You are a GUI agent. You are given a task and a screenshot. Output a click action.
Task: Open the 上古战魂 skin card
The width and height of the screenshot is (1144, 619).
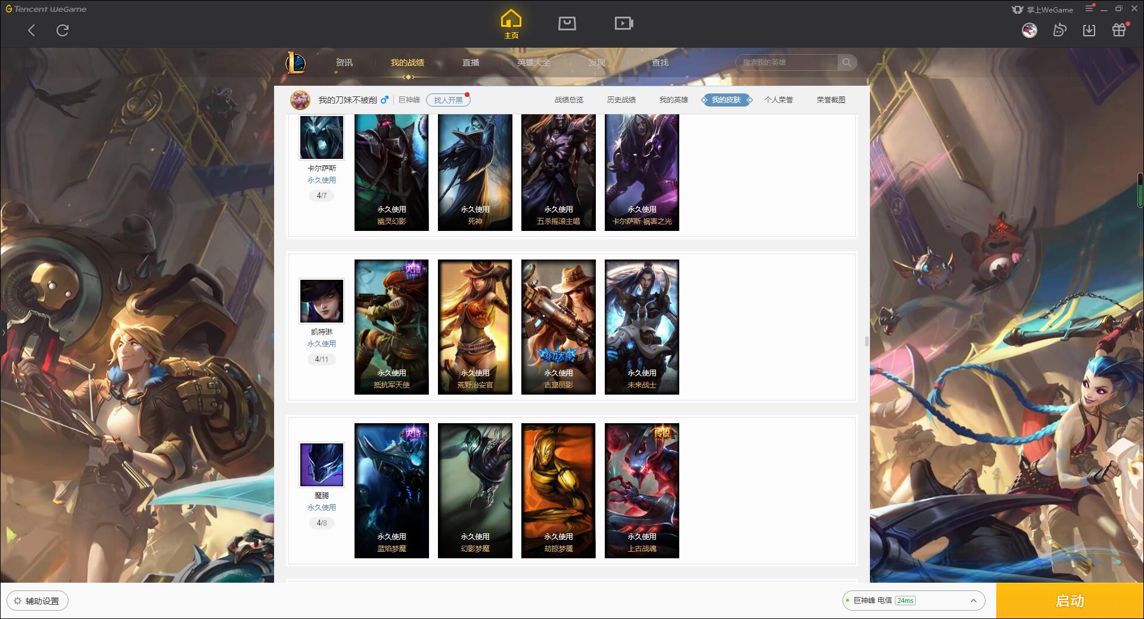point(642,490)
